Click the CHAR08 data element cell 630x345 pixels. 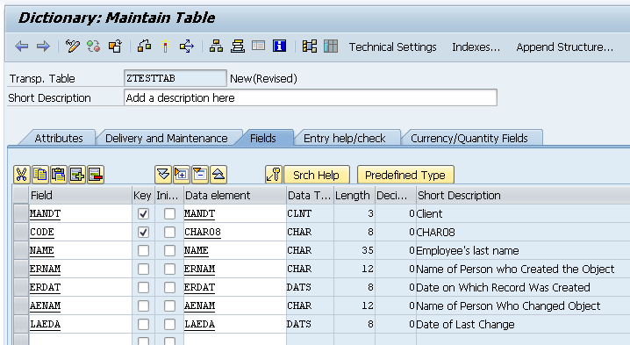click(x=234, y=232)
